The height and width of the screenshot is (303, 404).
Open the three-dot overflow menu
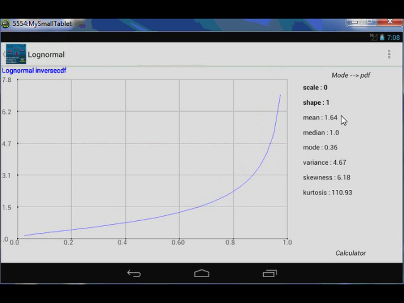pos(389,54)
